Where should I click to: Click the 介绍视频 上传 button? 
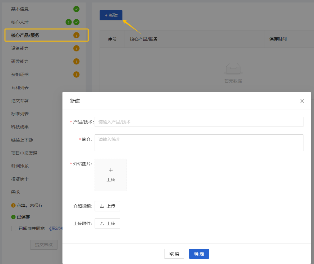pyautogui.click(x=107, y=206)
